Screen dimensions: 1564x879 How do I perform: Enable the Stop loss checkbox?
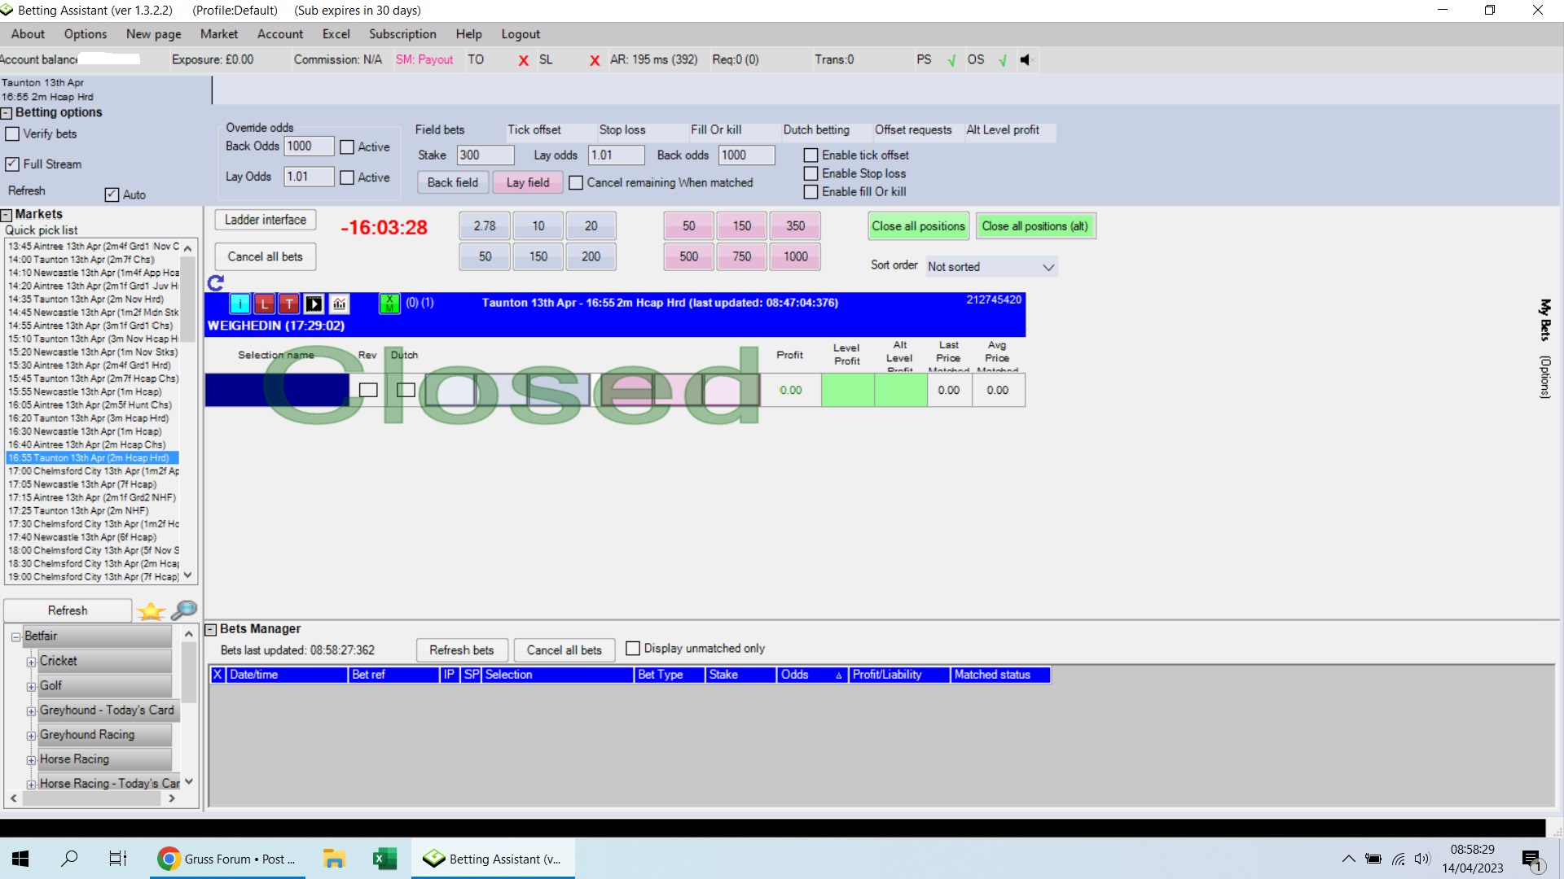(x=811, y=173)
